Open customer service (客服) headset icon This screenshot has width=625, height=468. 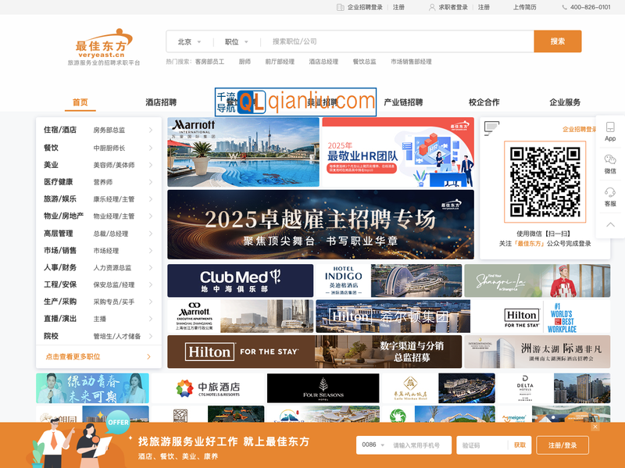[610, 195]
